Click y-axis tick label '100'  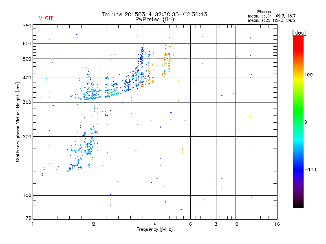(27, 196)
